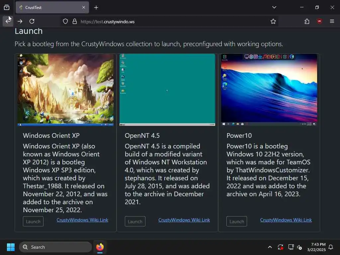The image size is (340, 255).
Task: Click the Windows Orient XP screenshot thumbnail
Action: 65,90
